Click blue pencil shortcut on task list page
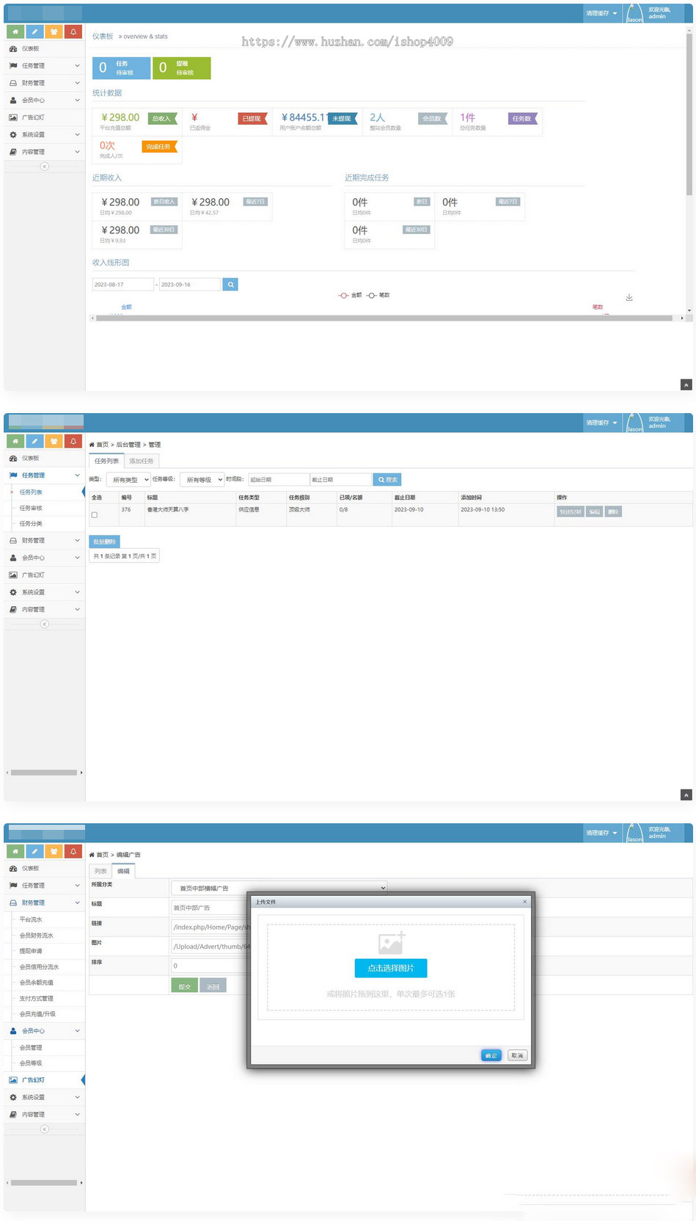The width and height of the screenshot is (696, 1221). point(34,441)
